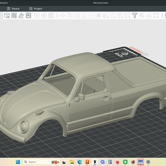Image resolution: width=166 pixels, height=166 pixels.
Task: Open the Windows Start menu
Action: click(18, 162)
